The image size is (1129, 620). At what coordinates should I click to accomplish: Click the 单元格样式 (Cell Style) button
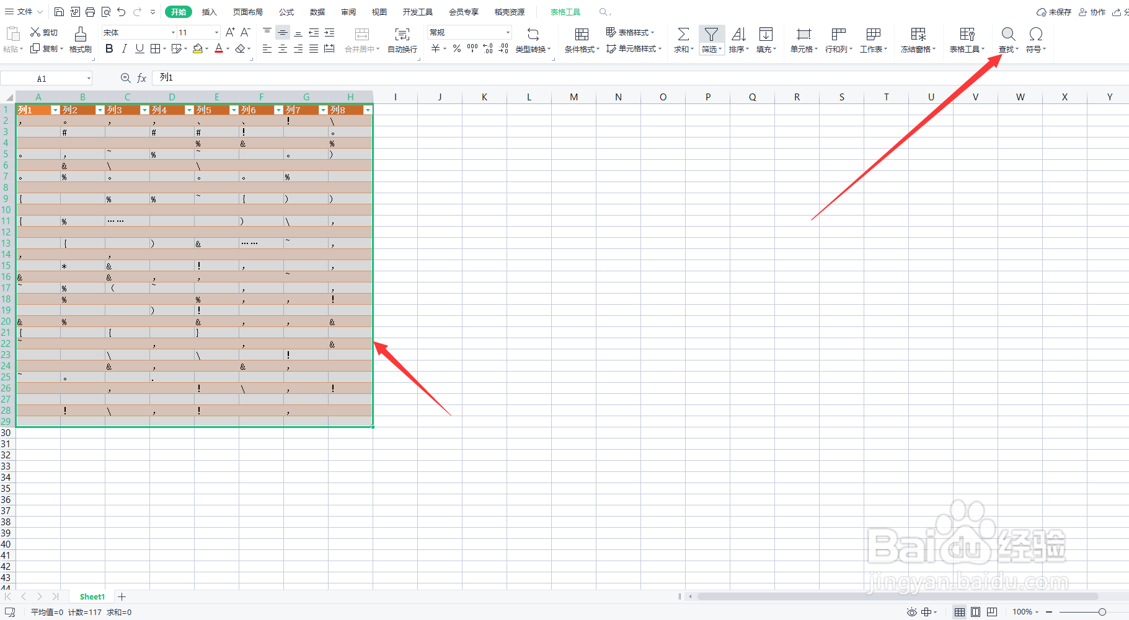click(x=634, y=48)
